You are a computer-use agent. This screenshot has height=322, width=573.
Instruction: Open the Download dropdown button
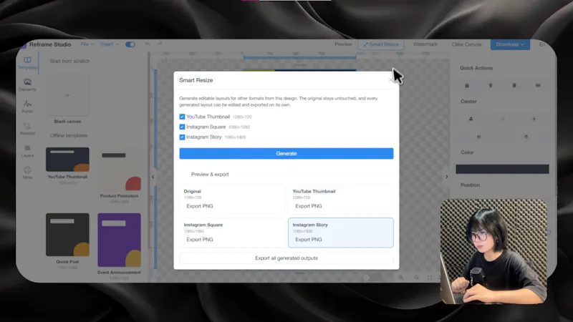pos(510,44)
